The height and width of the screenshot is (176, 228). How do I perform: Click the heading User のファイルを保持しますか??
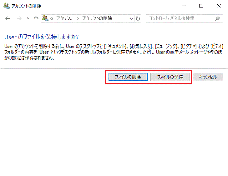(41, 37)
